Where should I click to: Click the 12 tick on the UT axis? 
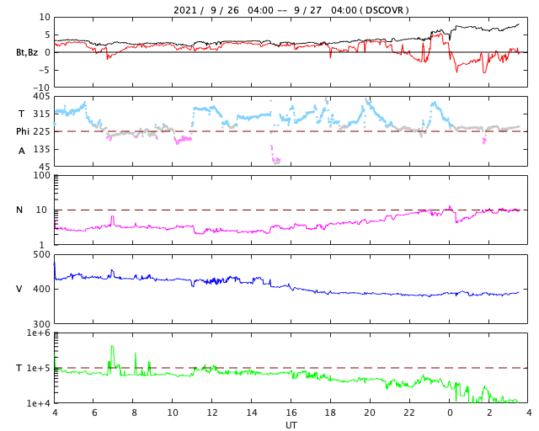[x=211, y=412]
